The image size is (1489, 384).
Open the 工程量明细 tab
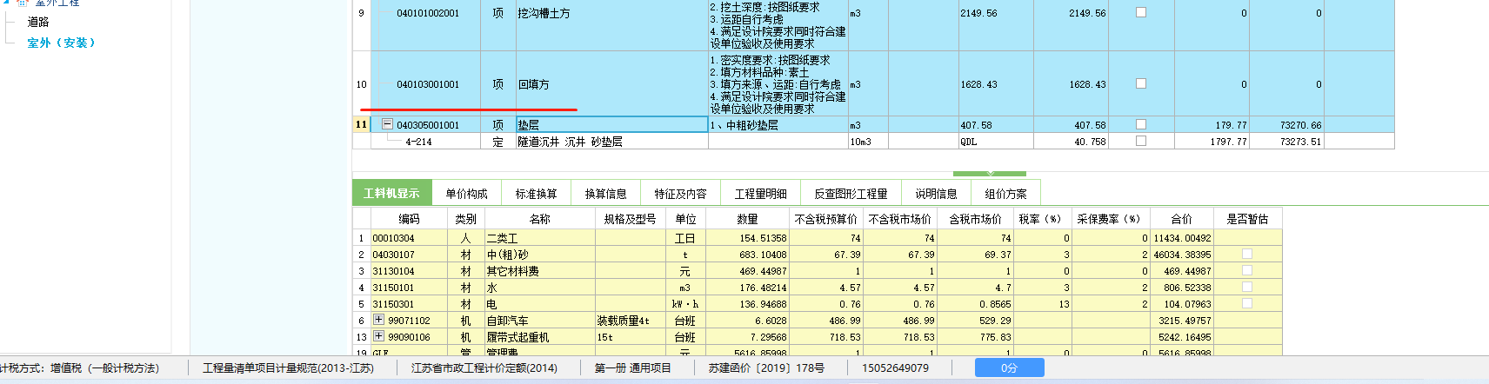point(760,193)
